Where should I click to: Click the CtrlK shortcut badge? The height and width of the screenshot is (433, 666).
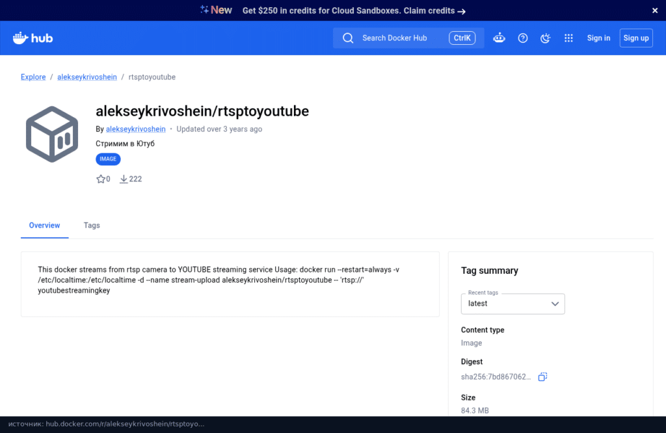[x=462, y=38]
